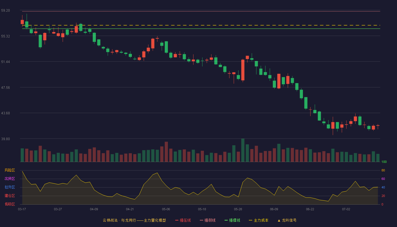Pick the 05-28 date label
397x227 pixels.
238,209
